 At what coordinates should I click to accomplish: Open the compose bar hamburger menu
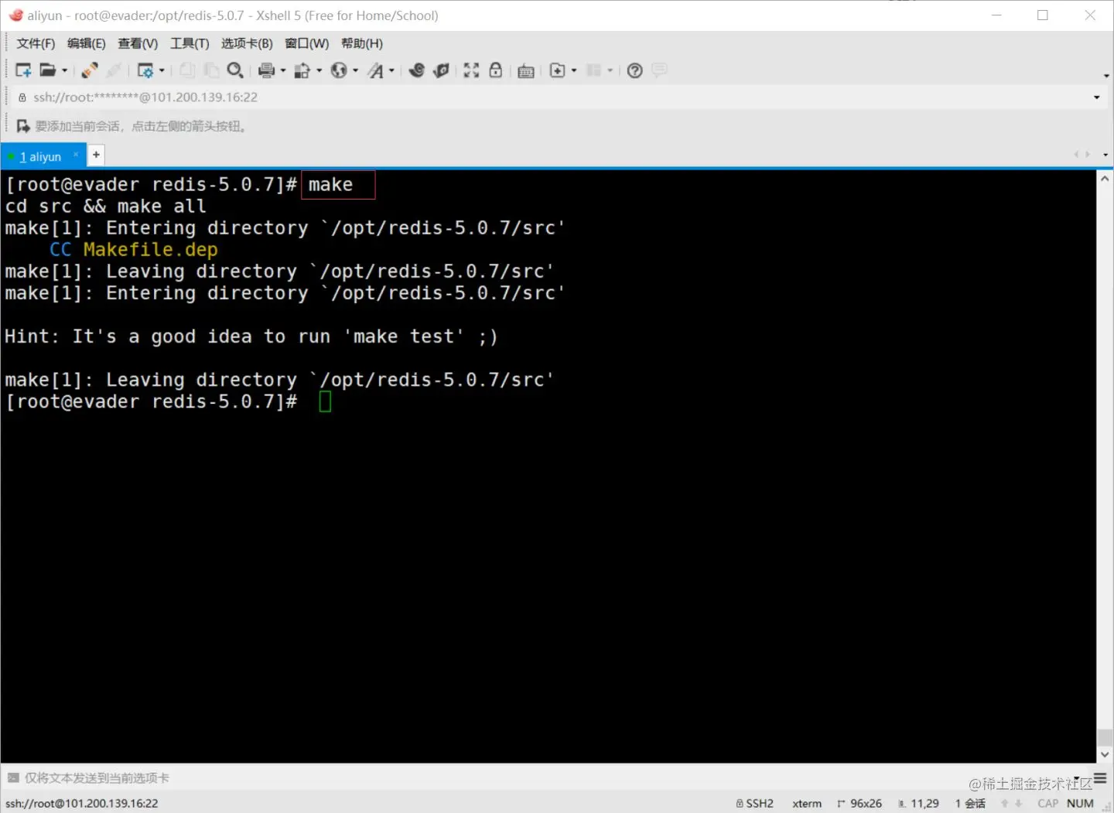pyautogui.click(x=1100, y=778)
